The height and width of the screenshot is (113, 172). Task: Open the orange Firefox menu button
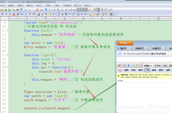tap(125, 43)
